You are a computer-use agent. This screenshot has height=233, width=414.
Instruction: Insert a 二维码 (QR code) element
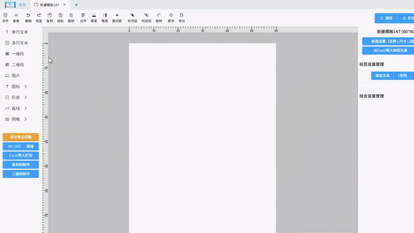(x=17, y=65)
